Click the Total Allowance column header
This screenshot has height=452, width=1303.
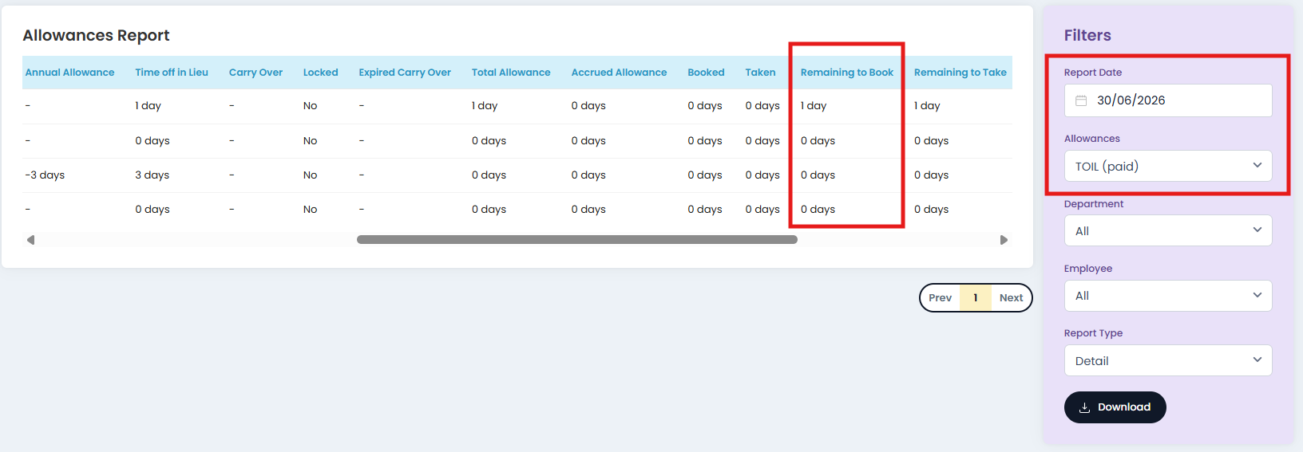[x=511, y=73]
